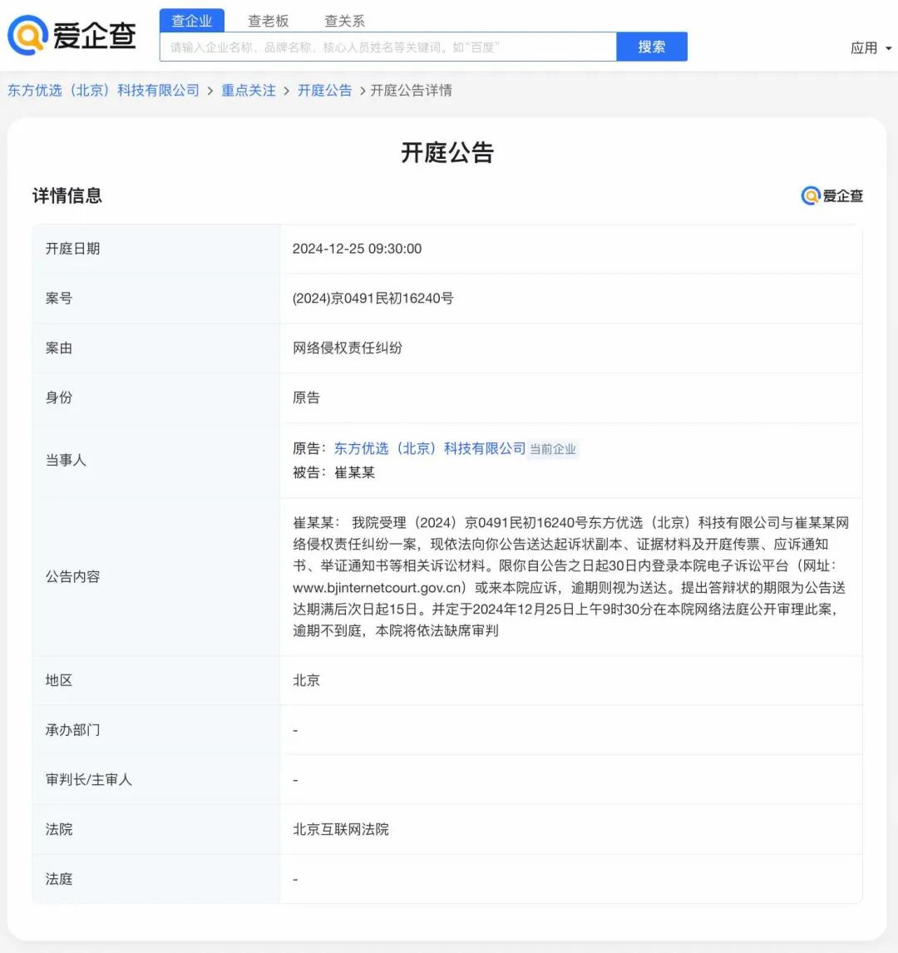Click the 当前企业 tag beside the plaintiff

coord(553,449)
